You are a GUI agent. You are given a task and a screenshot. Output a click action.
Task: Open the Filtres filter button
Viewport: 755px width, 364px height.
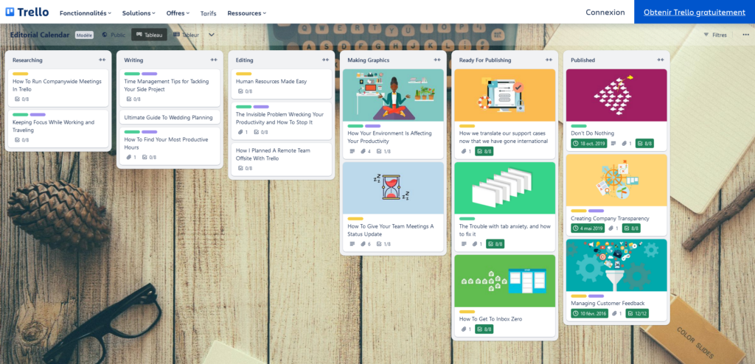click(715, 35)
